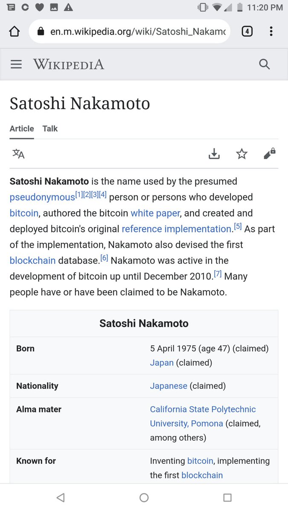
Task: Star the article to watchlist it
Action: [x=242, y=154]
